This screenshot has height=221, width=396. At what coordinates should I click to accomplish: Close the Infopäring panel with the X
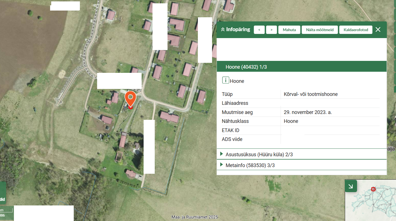coord(378,29)
